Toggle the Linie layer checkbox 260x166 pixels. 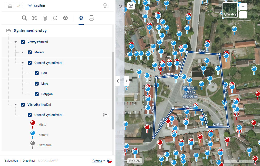37,84
